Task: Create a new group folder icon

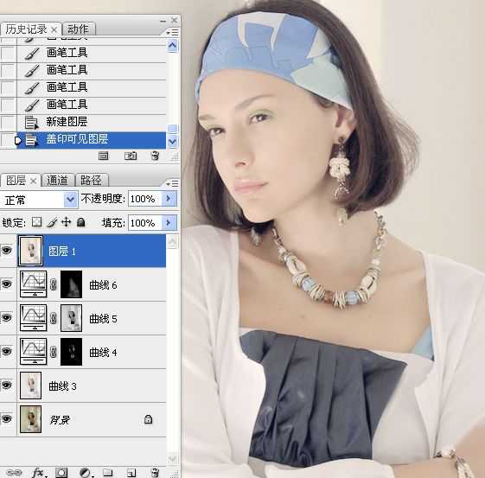Action: 108,473
